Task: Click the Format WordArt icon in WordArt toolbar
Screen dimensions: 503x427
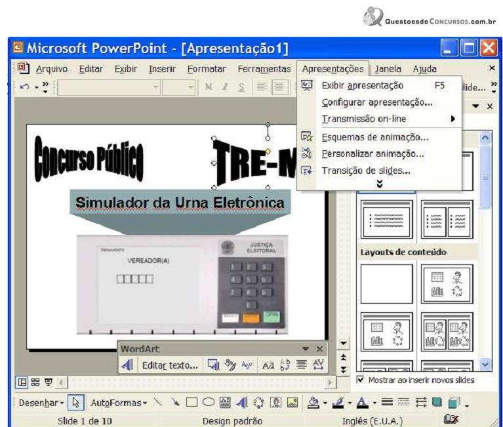Action: (213, 365)
